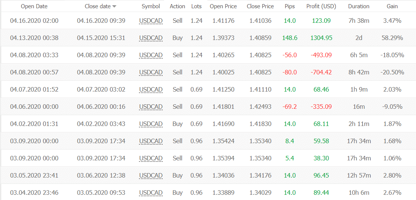Open USDCAD link in 04.13.2020 00:38 row

[151, 38]
